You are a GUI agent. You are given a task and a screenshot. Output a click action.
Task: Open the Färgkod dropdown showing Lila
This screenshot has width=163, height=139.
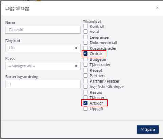click(43, 48)
